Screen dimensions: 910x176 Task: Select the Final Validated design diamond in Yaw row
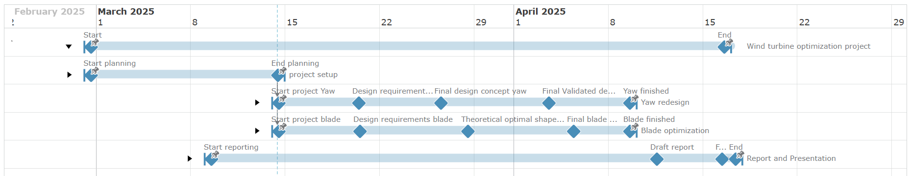[x=549, y=103]
